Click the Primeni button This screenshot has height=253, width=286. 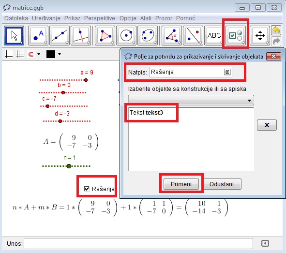tap(181, 184)
